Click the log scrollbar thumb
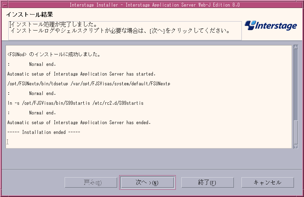Screen dimensions: 304x197 296,132
